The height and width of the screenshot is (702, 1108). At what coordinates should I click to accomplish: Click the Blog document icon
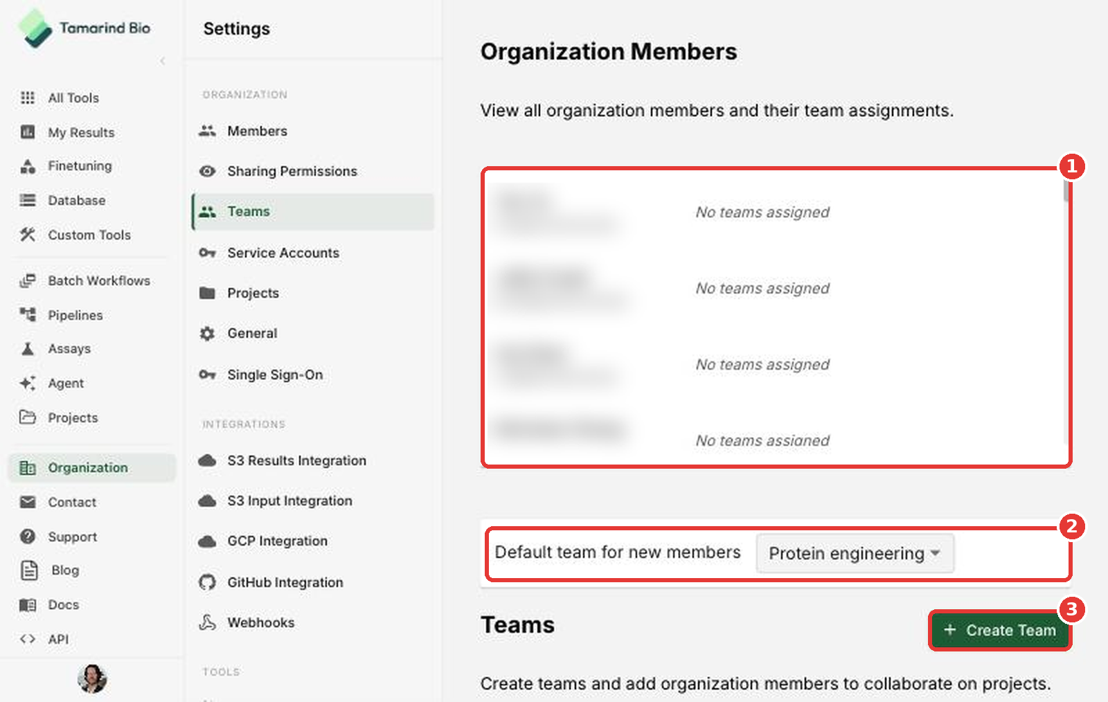pyautogui.click(x=29, y=570)
